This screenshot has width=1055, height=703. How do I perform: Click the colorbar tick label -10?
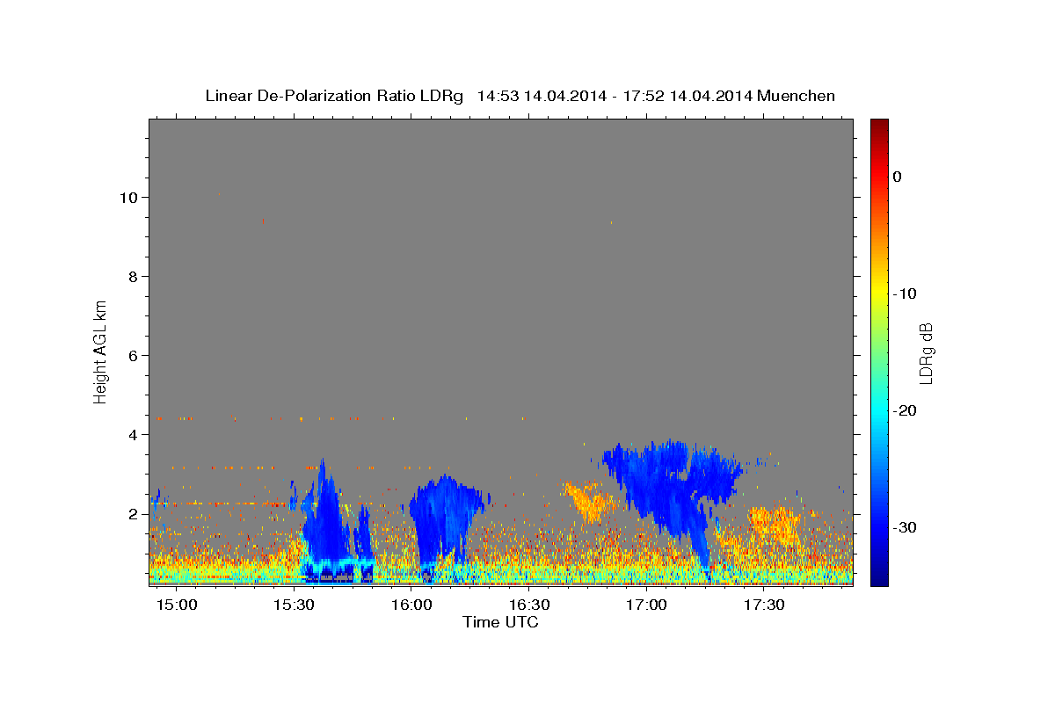point(906,294)
